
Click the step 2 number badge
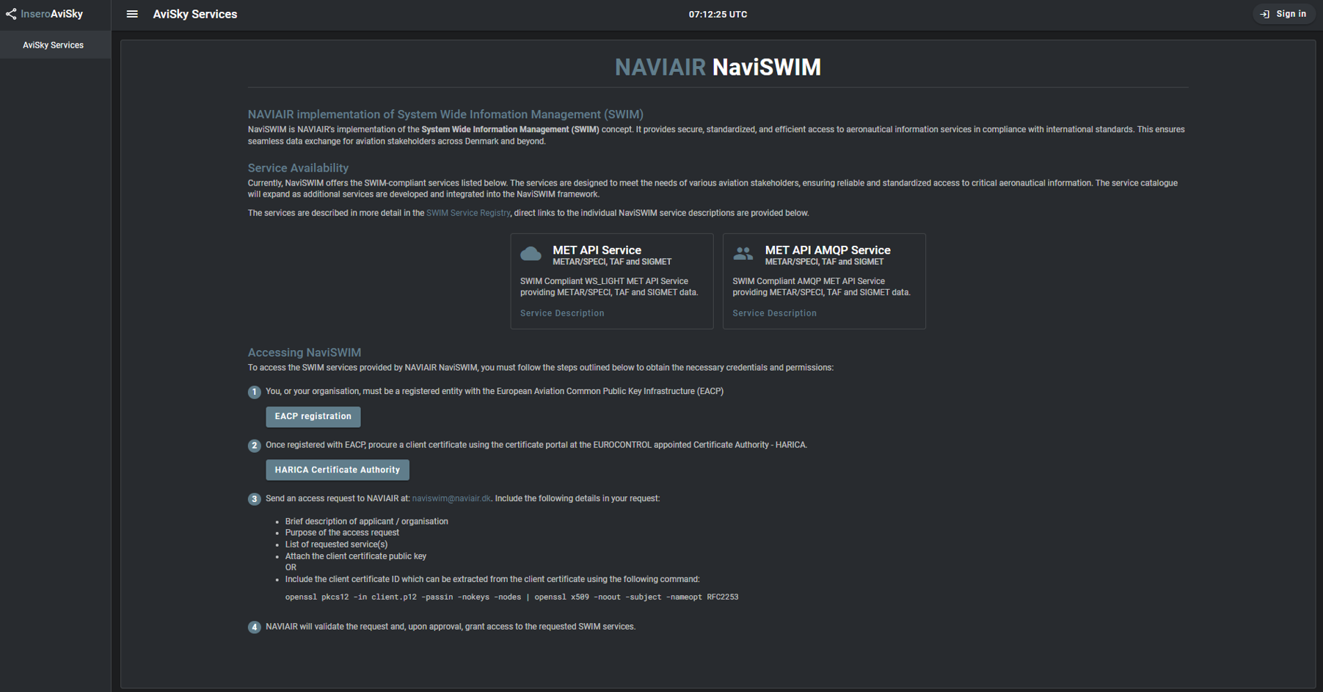click(254, 445)
